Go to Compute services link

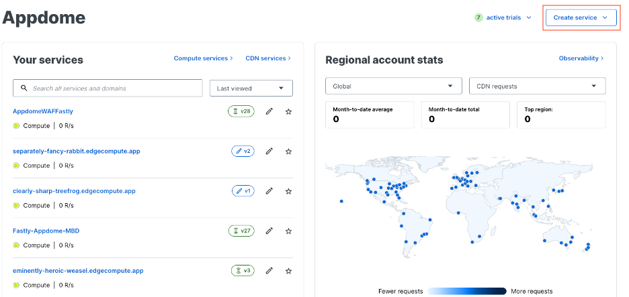[x=204, y=58]
